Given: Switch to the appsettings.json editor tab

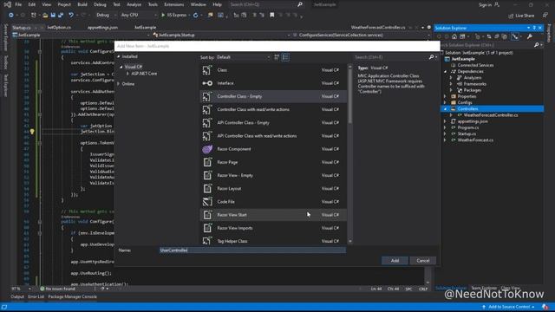Looking at the screenshot, I should coord(102,27).
